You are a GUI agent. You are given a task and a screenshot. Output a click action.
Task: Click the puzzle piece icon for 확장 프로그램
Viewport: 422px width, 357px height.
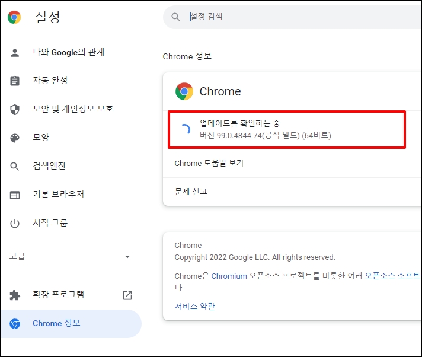15,295
